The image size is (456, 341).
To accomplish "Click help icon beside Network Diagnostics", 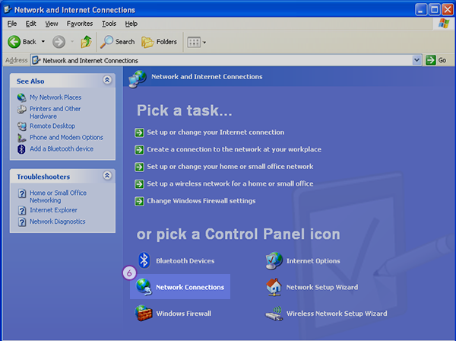I will [x=22, y=222].
